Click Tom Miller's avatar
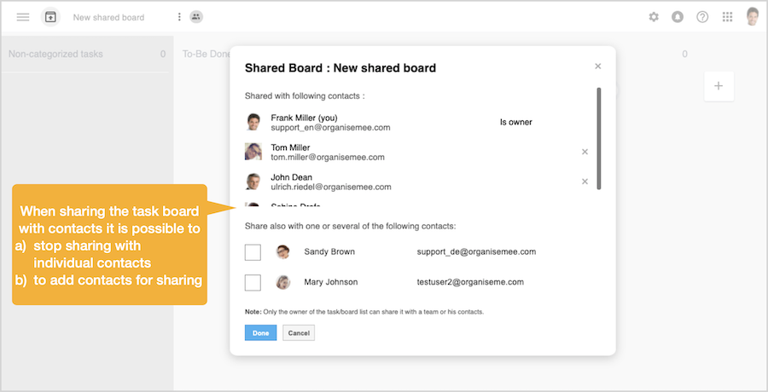 tap(253, 152)
